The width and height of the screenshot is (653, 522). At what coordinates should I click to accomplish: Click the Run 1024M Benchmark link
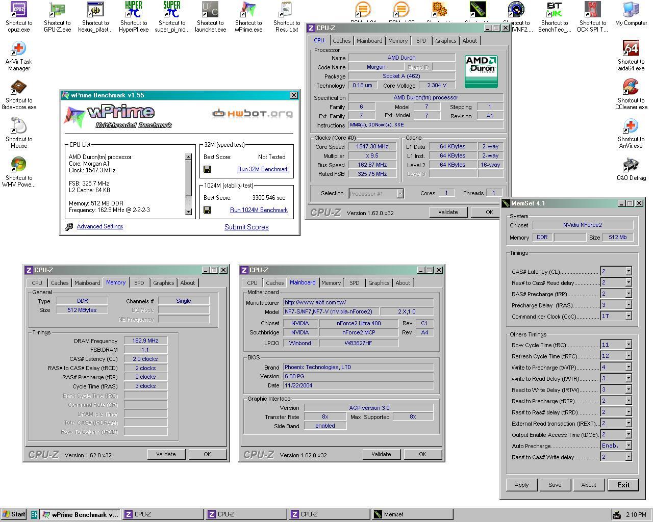pyautogui.click(x=259, y=210)
